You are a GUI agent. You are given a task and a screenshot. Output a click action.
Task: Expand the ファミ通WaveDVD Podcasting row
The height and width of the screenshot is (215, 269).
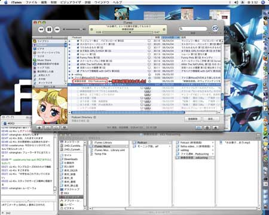[x=73, y=78]
